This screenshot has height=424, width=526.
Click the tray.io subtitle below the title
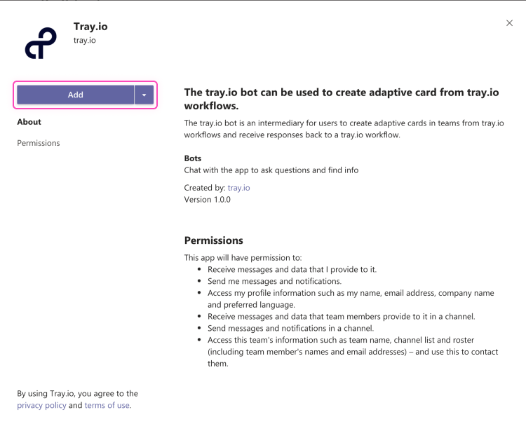click(85, 41)
